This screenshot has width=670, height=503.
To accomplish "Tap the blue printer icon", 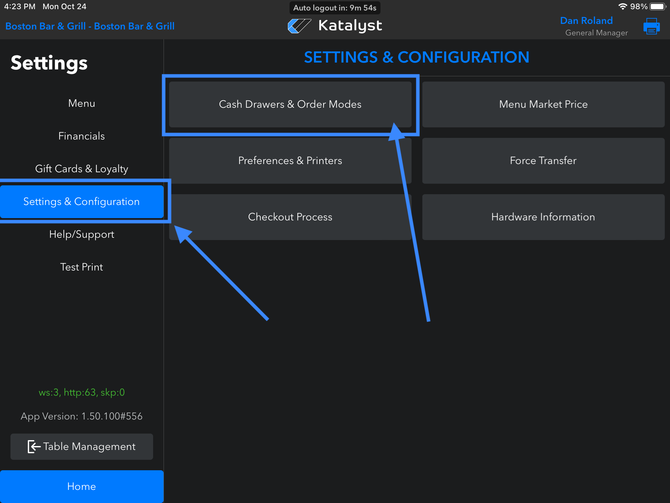I will [x=651, y=26].
